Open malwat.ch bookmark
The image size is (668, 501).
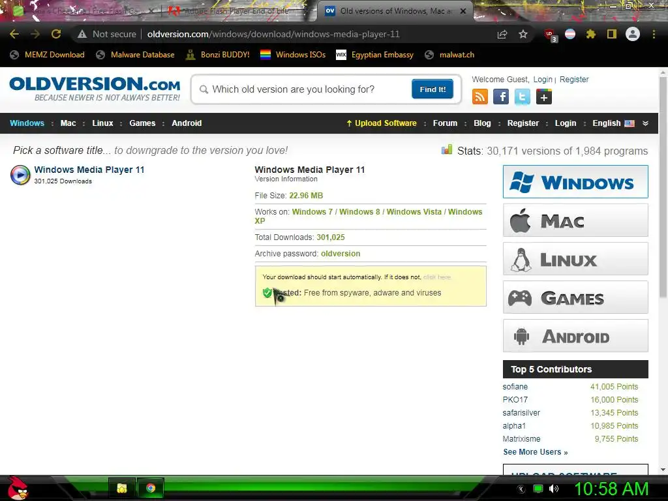[450, 55]
